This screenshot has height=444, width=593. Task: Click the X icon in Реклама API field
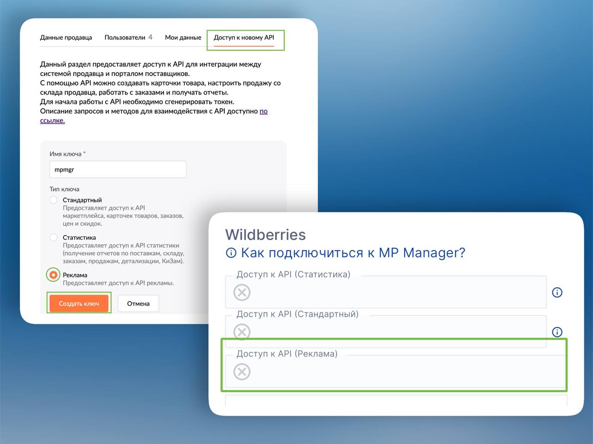(x=242, y=372)
